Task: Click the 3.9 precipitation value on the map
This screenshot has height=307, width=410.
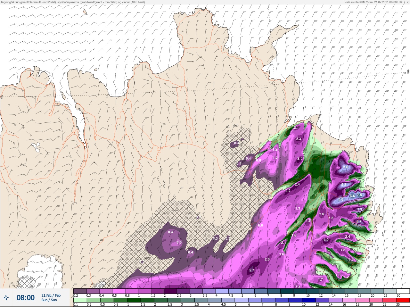Action: tap(360, 209)
